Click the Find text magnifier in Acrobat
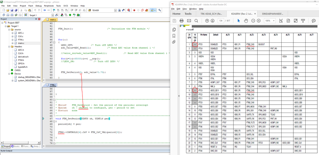Viewport: 319px width, 155px height. pos(196,21)
